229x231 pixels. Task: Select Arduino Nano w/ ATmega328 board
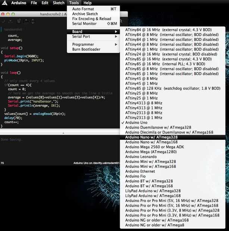[173, 137]
